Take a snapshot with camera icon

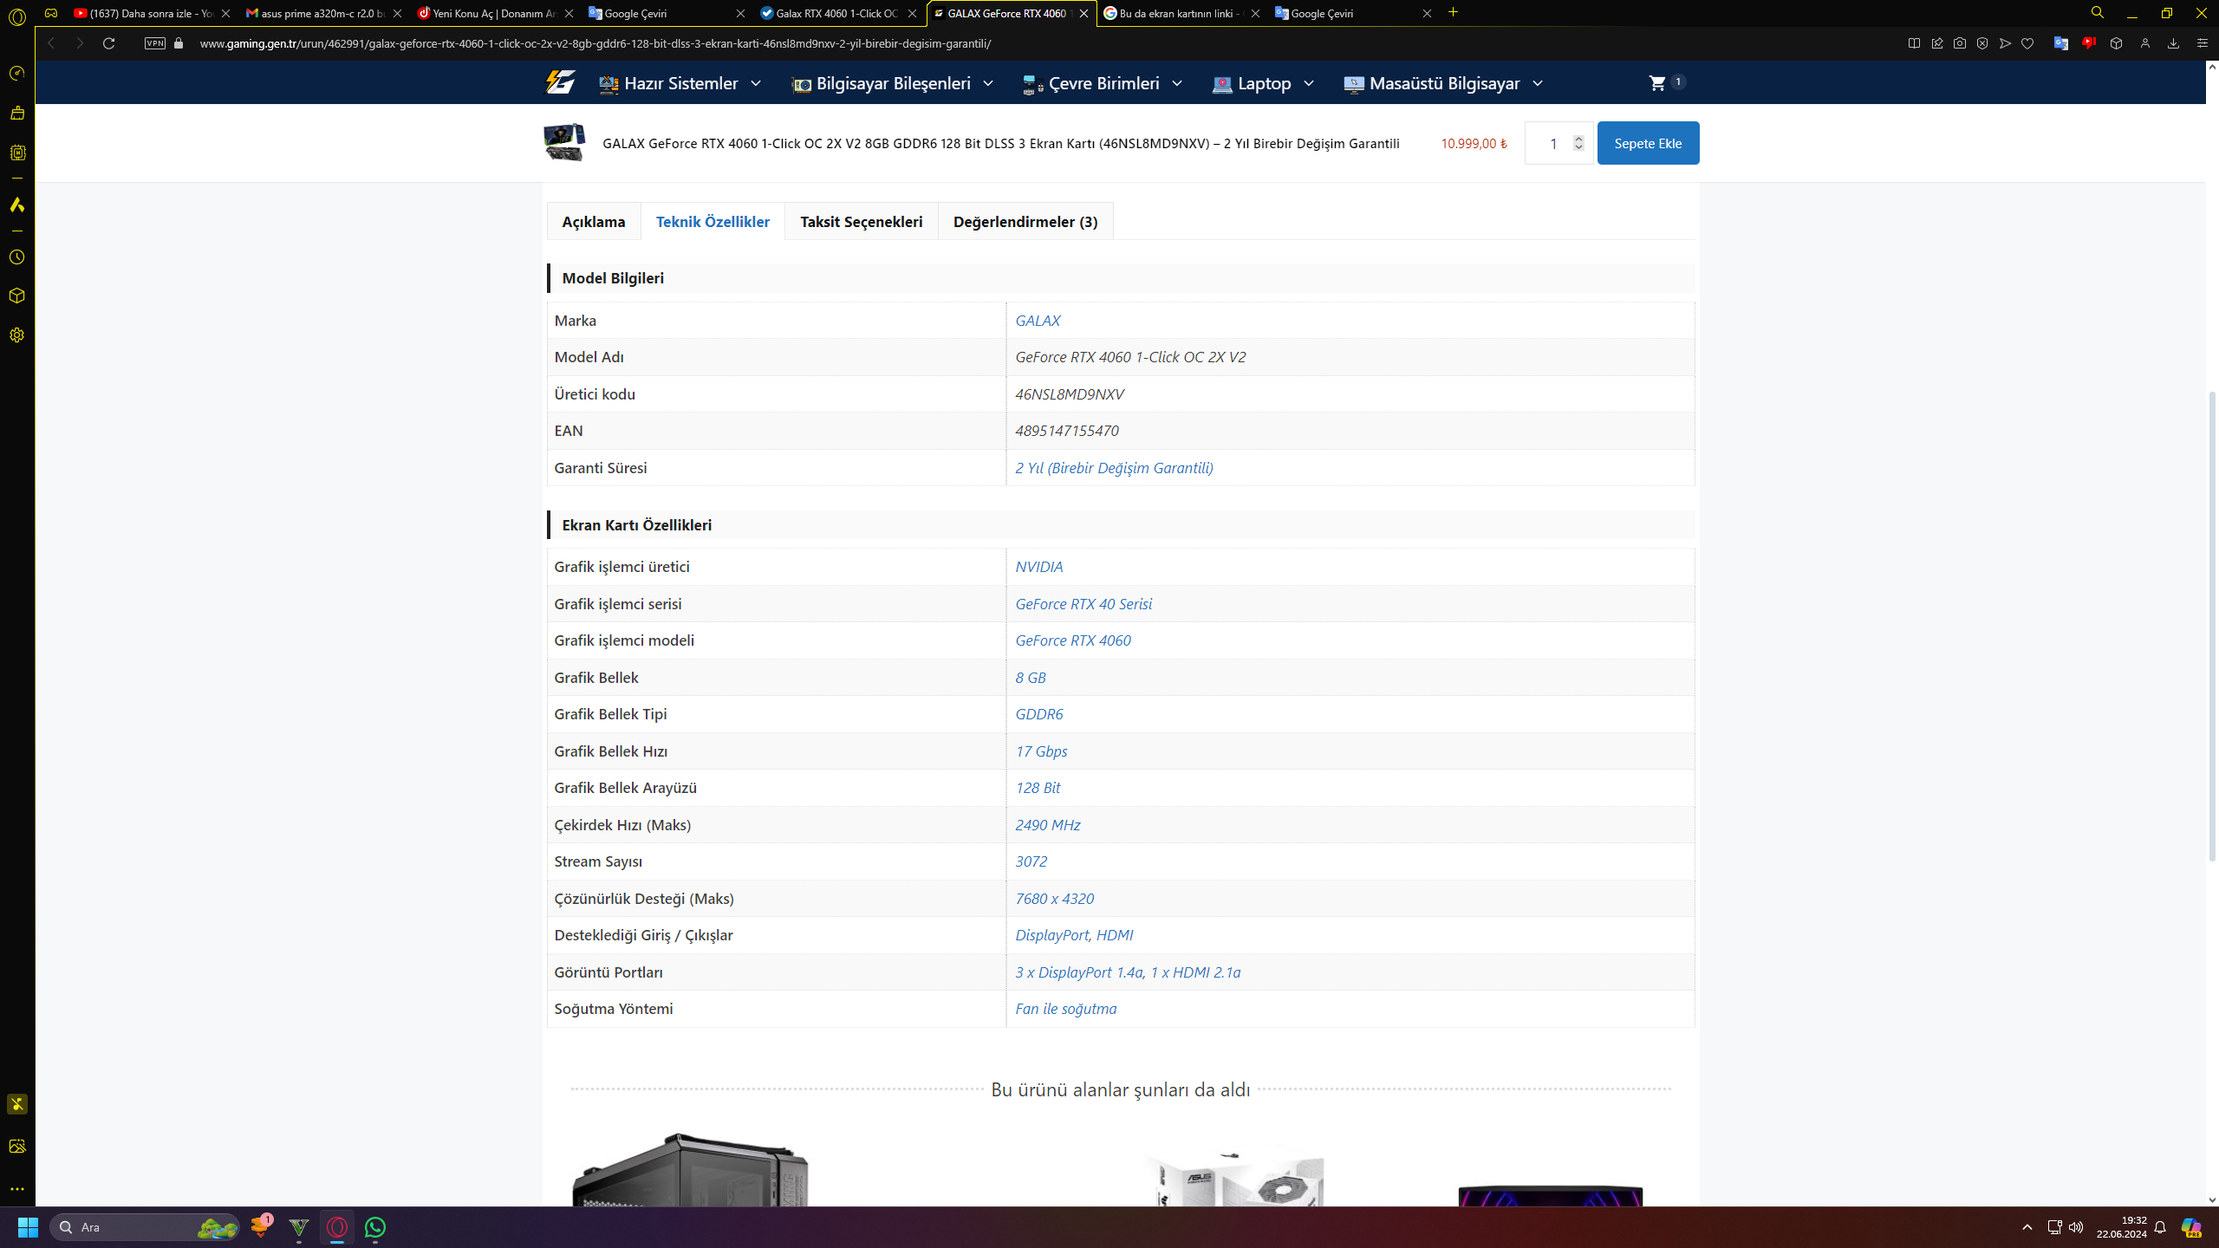(x=1960, y=43)
